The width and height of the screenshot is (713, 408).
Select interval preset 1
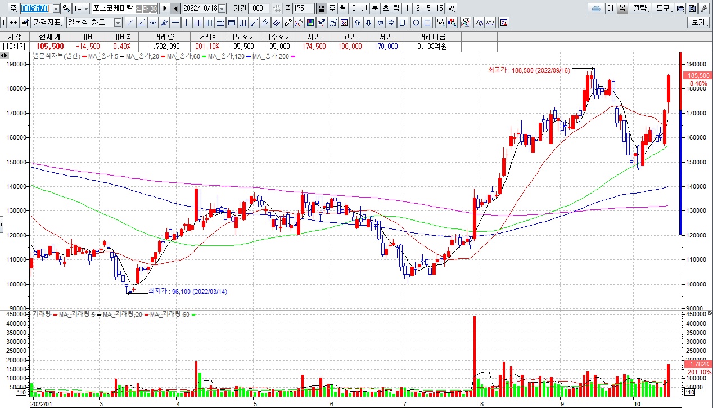click(x=407, y=8)
